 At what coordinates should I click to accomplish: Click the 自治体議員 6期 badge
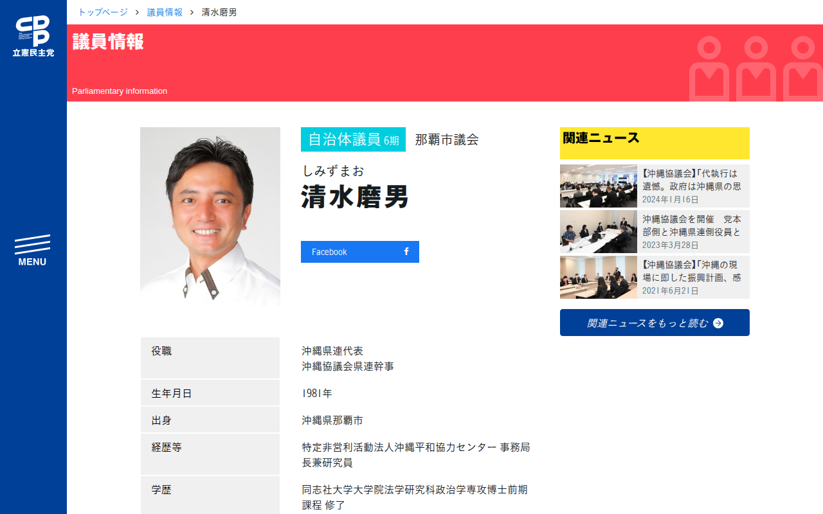tap(353, 139)
